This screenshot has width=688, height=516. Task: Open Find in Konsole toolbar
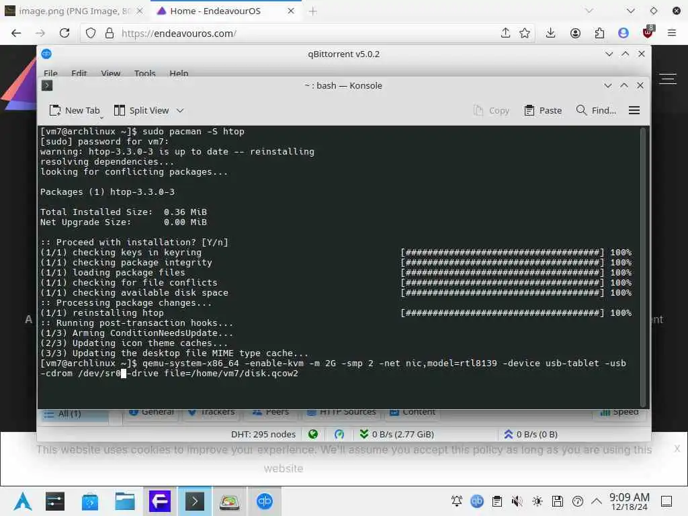(596, 110)
